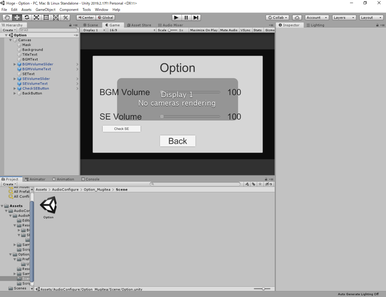Screen dimensions: 386x297
Task: Expand the BackButton object
Action: pyautogui.click(x=14, y=93)
